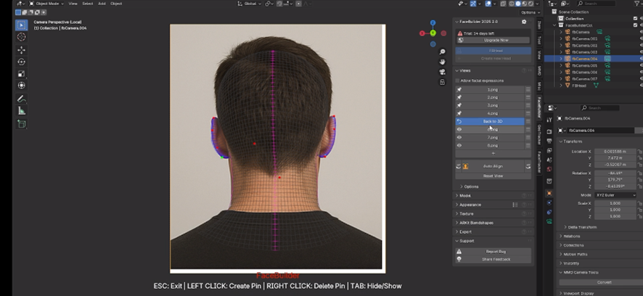Select the Annotate pencil tool

[x=21, y=99]
